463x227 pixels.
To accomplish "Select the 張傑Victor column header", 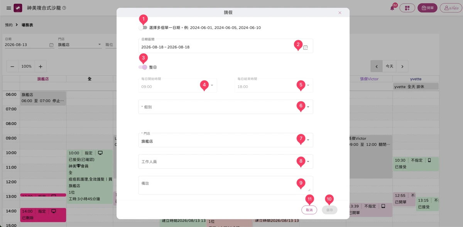I will click(369, 79).
